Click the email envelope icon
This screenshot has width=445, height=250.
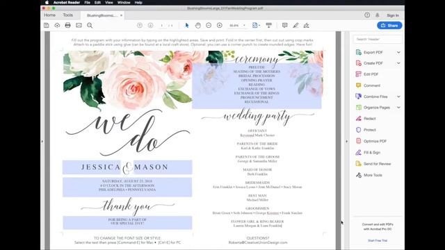coord(79,26)
